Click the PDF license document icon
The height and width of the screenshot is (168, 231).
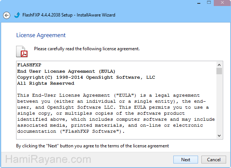pos(22,51)
